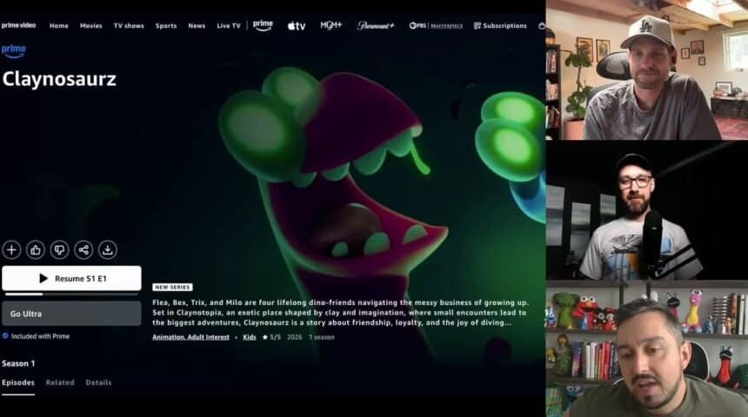Resume S1 E1 playback
This screenshot has height=417, width=748.
click(71, 278)
